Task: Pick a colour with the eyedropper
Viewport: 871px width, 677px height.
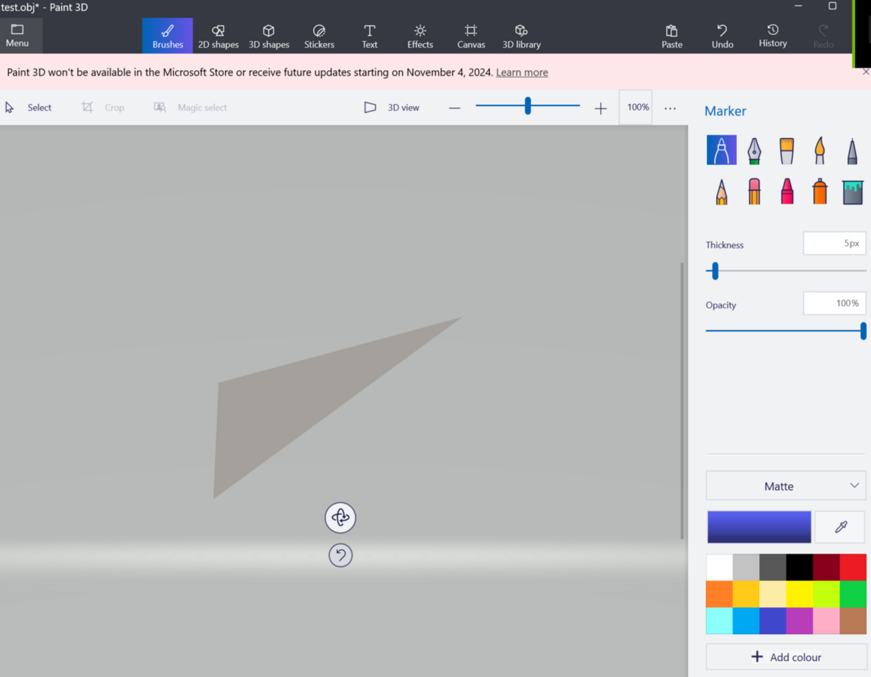Action: 841,527
